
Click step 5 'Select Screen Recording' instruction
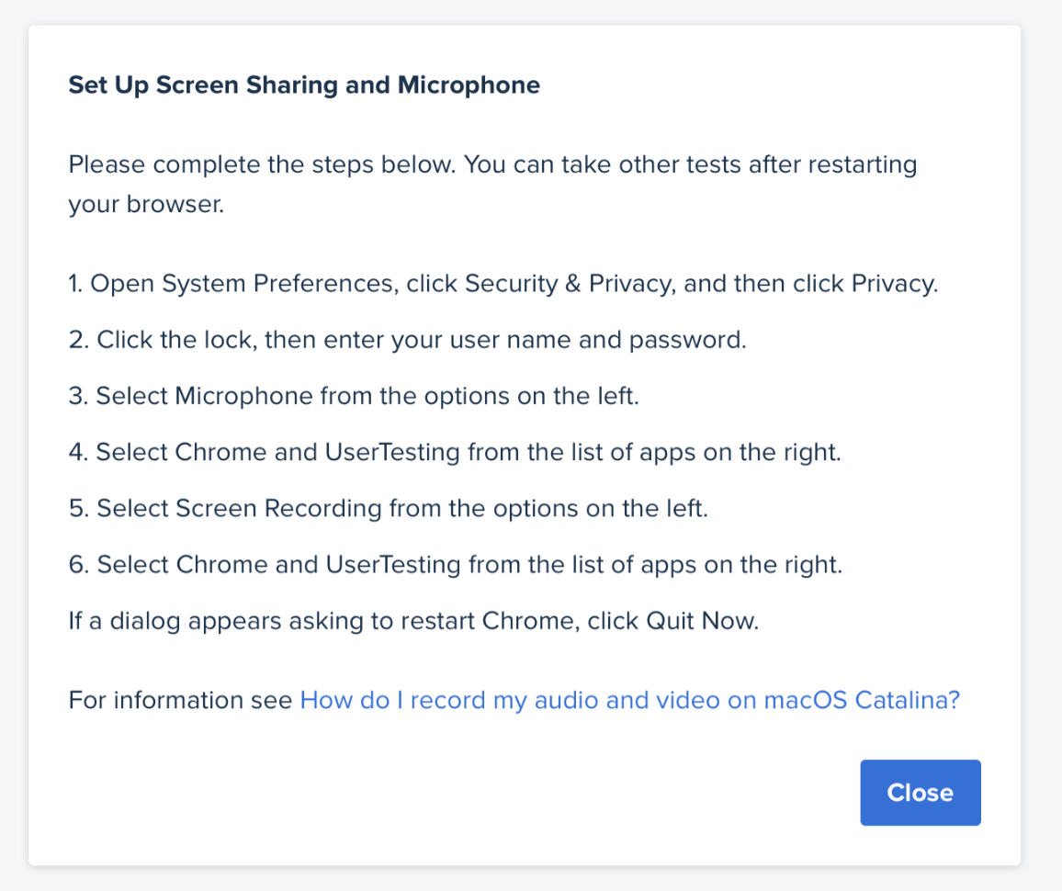tap(388, 509)
